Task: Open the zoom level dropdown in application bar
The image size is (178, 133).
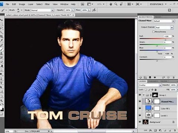Action: click(103, 4)
